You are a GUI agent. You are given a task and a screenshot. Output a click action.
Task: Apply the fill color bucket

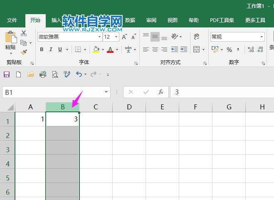[x=96, y=49]
